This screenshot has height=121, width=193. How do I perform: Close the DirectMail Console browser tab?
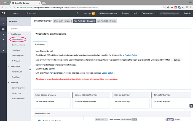(x=39, y=3)
